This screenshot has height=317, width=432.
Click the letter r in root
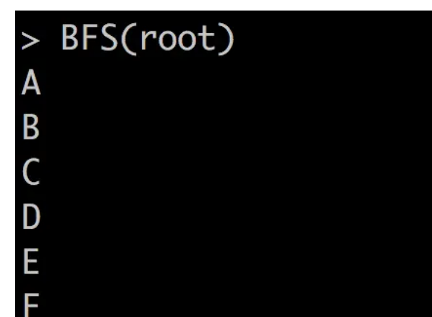point(148,40)
